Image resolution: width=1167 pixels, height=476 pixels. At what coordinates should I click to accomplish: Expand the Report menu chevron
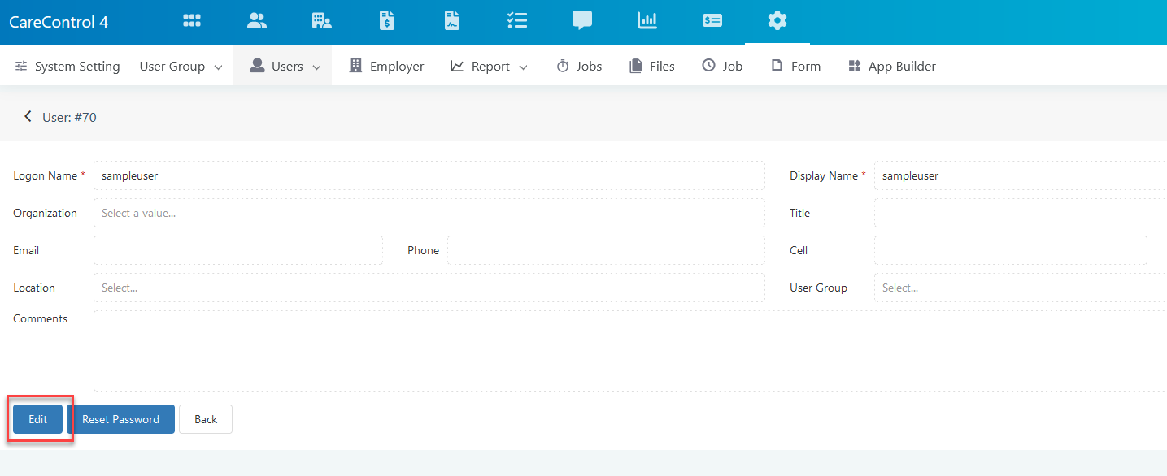[x=523, y=67]
